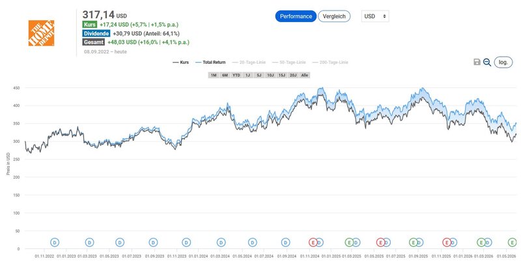Click the Performance button

pos(296,16)
